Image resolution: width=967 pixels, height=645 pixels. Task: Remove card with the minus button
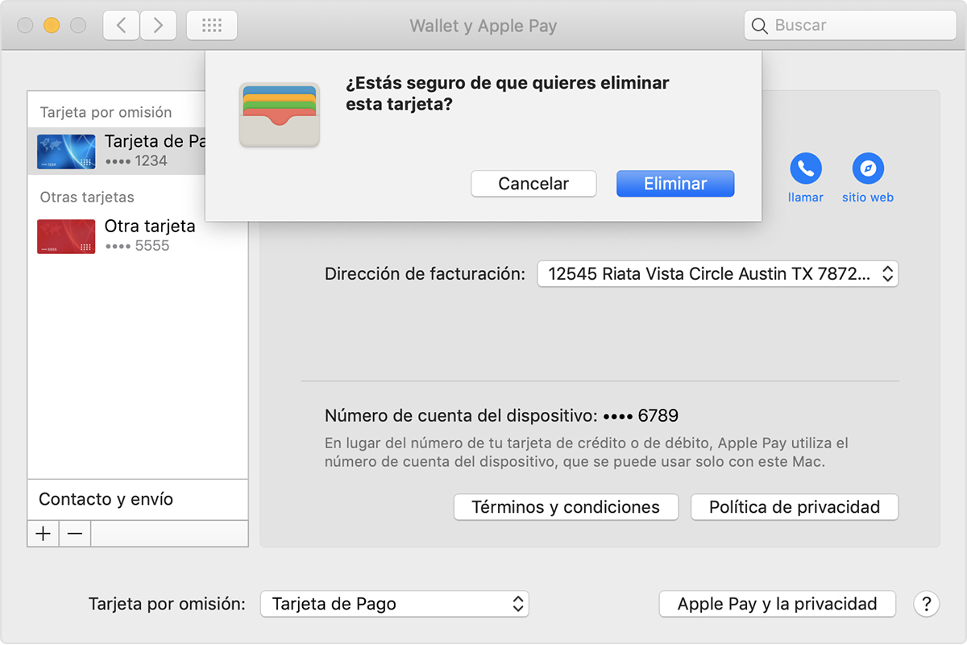75,534
